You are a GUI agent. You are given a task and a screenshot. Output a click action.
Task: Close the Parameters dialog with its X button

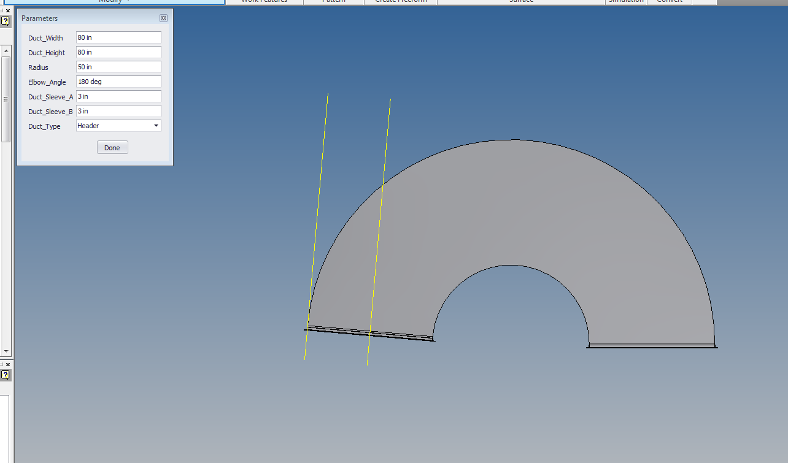pyautogui.click(x=163, y=18)
